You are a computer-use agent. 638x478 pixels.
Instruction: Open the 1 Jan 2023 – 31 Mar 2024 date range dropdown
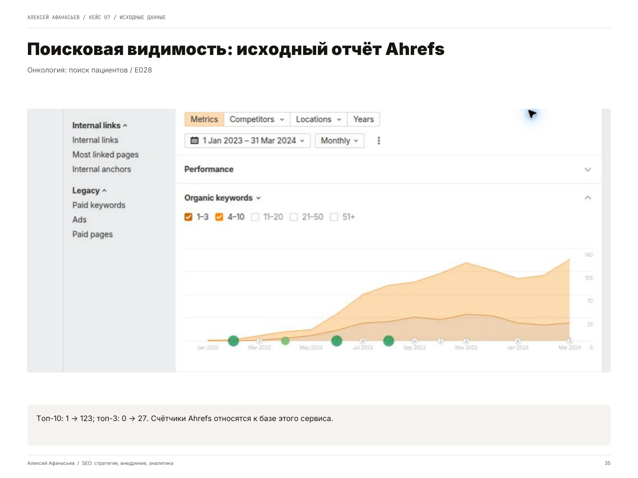(x=247, y=141)
